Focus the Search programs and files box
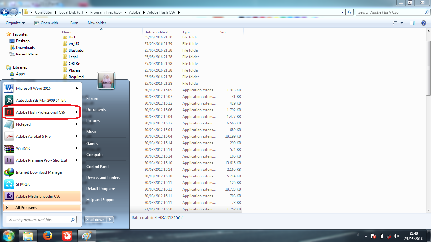The width and height of the screenshot is (431, 242). click(41, 220)
